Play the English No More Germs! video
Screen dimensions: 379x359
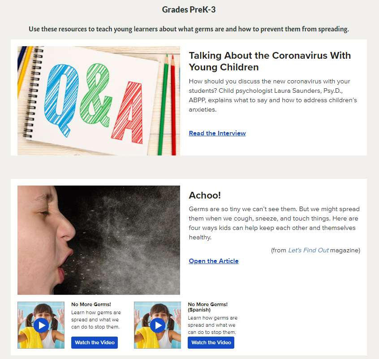(41, 325)
